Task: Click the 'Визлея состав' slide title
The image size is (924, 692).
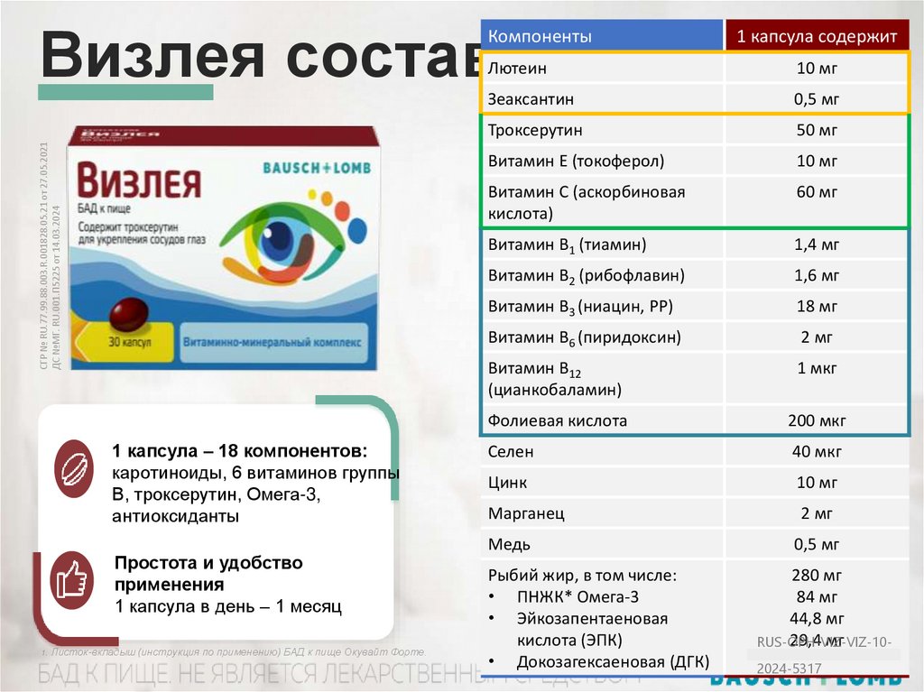Action: pyautogui.click(x=261, y=55)
